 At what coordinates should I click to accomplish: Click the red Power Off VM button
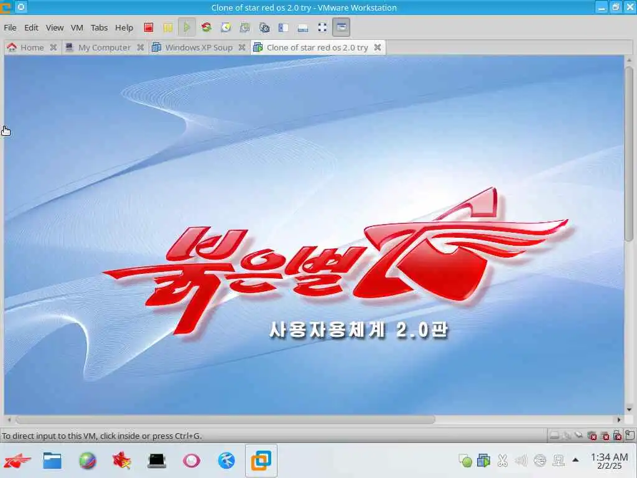pyautogui.click(x=149, y=27)
